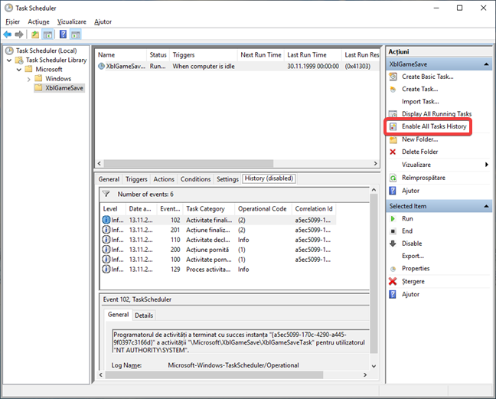Viewport: 496px width, 399px height.
Task: Click the task list scroll right arrow
Action: tap(376, 164)
